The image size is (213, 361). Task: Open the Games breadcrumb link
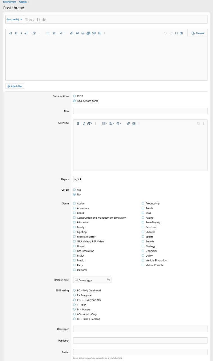pyautogui.click(x=23, y=2)
